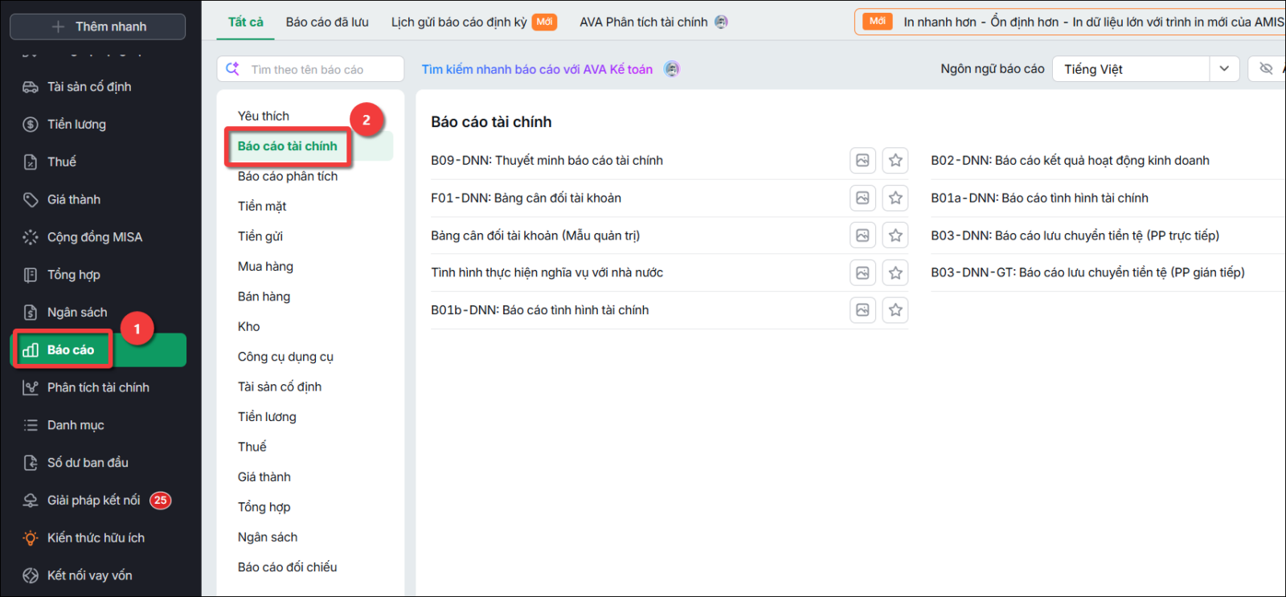Show sample preview for Tình hình thực hiện nghĩa vụ
This screenshot has height=597, width=1286.
point(862,273)
